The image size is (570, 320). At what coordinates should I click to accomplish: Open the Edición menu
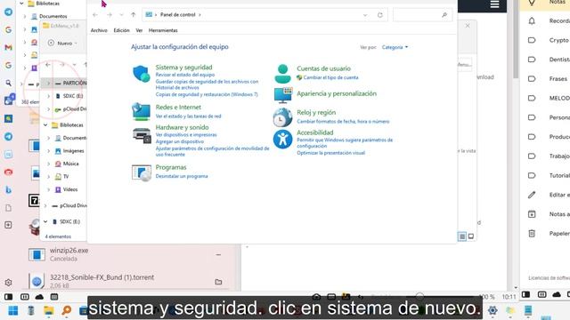tap(121, 30)
